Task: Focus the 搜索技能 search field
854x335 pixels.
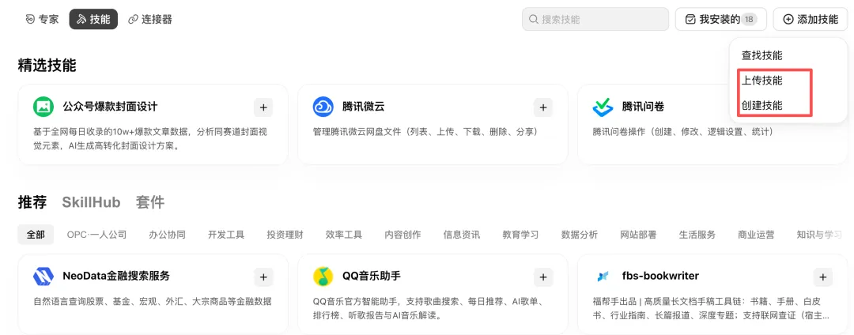Action: tap(595, 19)
